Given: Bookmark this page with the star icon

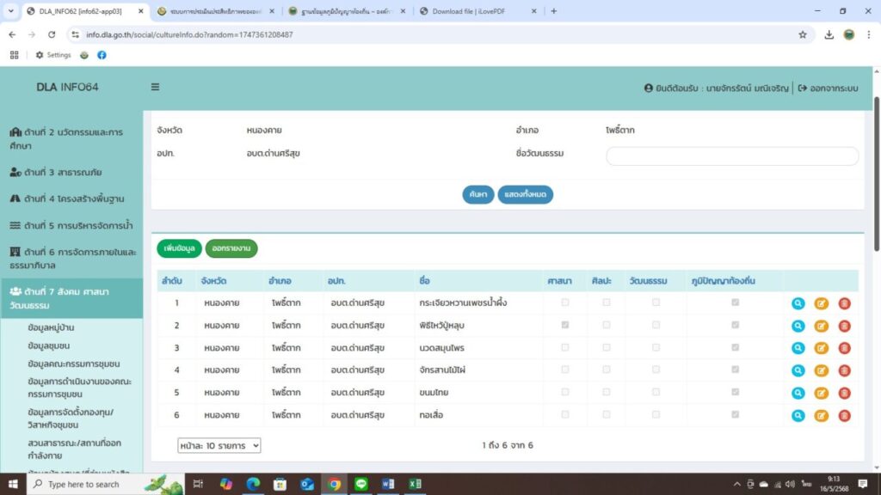Looking at the screenshot, I should (802, 34).
